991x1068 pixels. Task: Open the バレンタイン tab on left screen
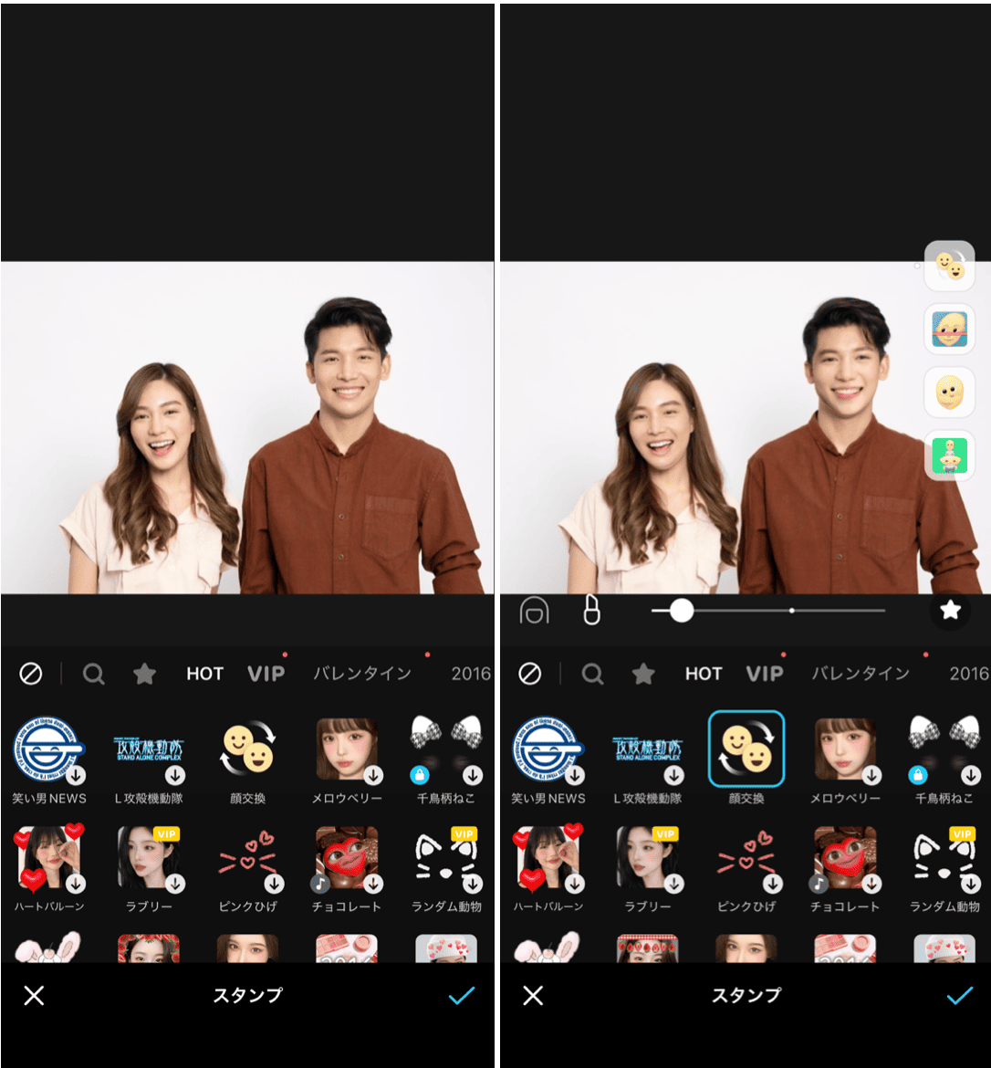(362, 674)
